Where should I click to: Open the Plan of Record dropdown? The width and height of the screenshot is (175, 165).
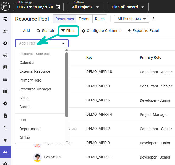(x=128, y=7)
